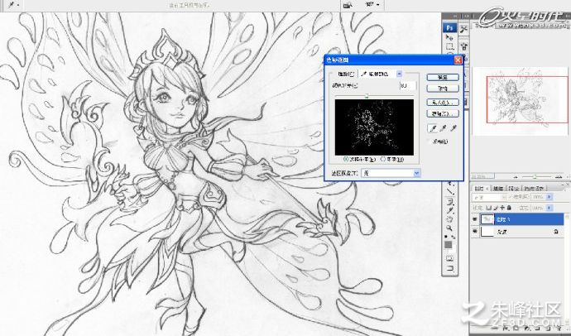Click the Fuzziness value field
Screen dimensions: 571x336
click(x=408, y=85)
